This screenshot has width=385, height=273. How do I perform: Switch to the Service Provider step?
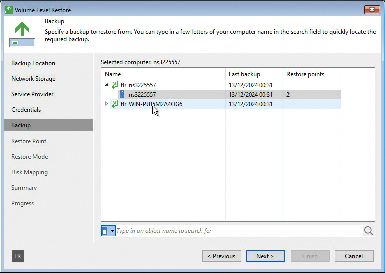pos(32,94)
